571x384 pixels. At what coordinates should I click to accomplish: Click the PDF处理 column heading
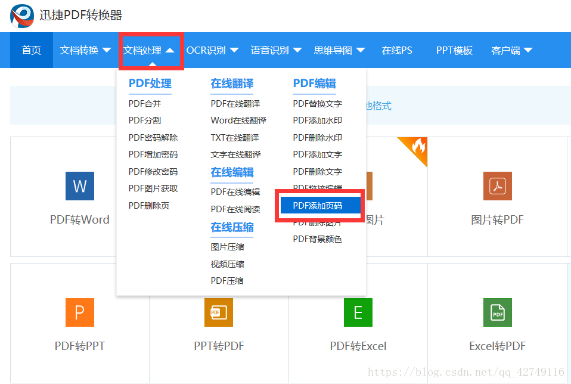pos(150,83)
